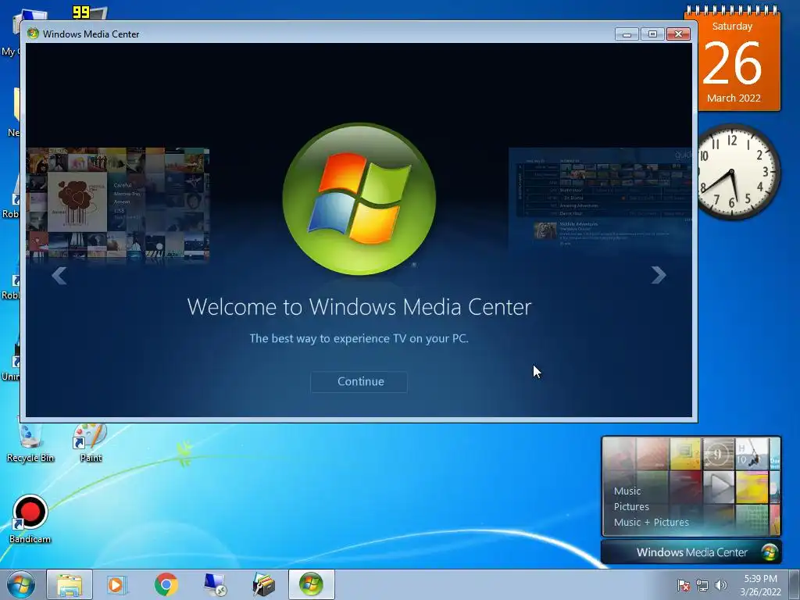Click text The best way to experience TV

tap(359, 338)
